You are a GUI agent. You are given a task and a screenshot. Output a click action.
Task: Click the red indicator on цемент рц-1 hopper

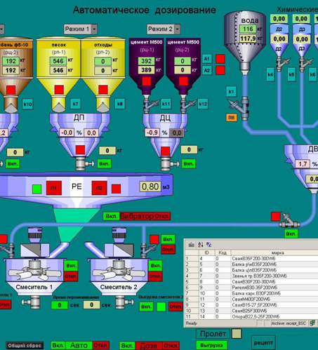147,81
